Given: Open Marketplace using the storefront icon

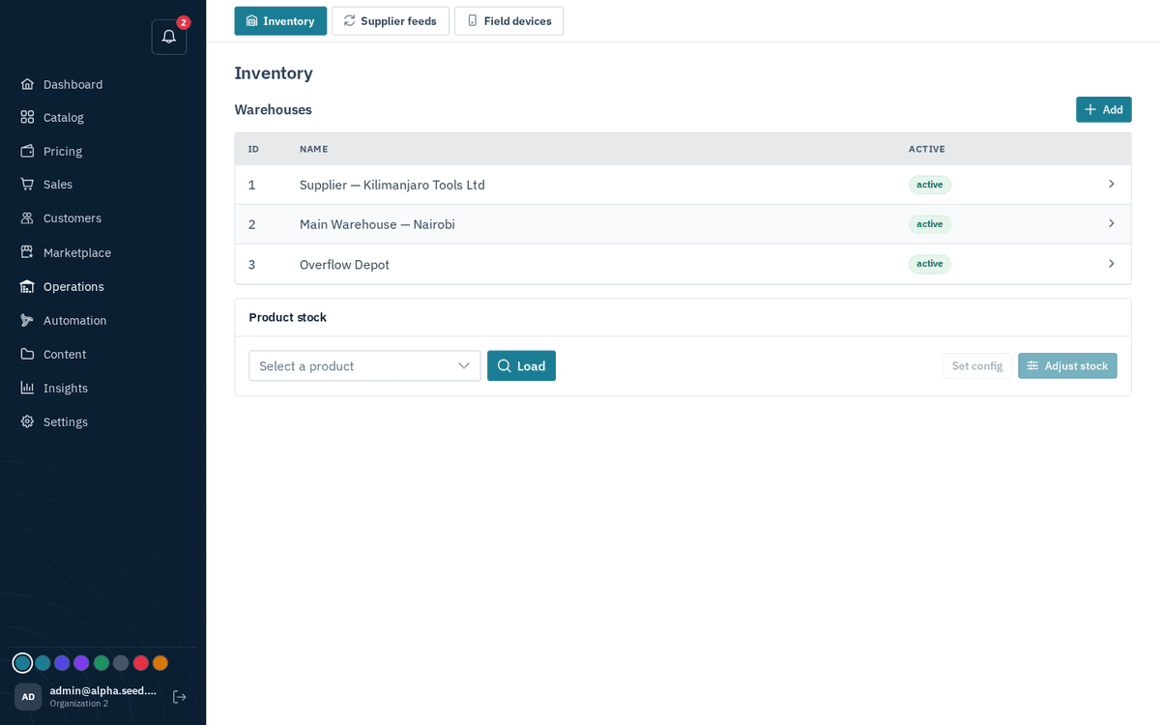Looking at the screenshot, I should pyautogui.click(x=27, y=252).
